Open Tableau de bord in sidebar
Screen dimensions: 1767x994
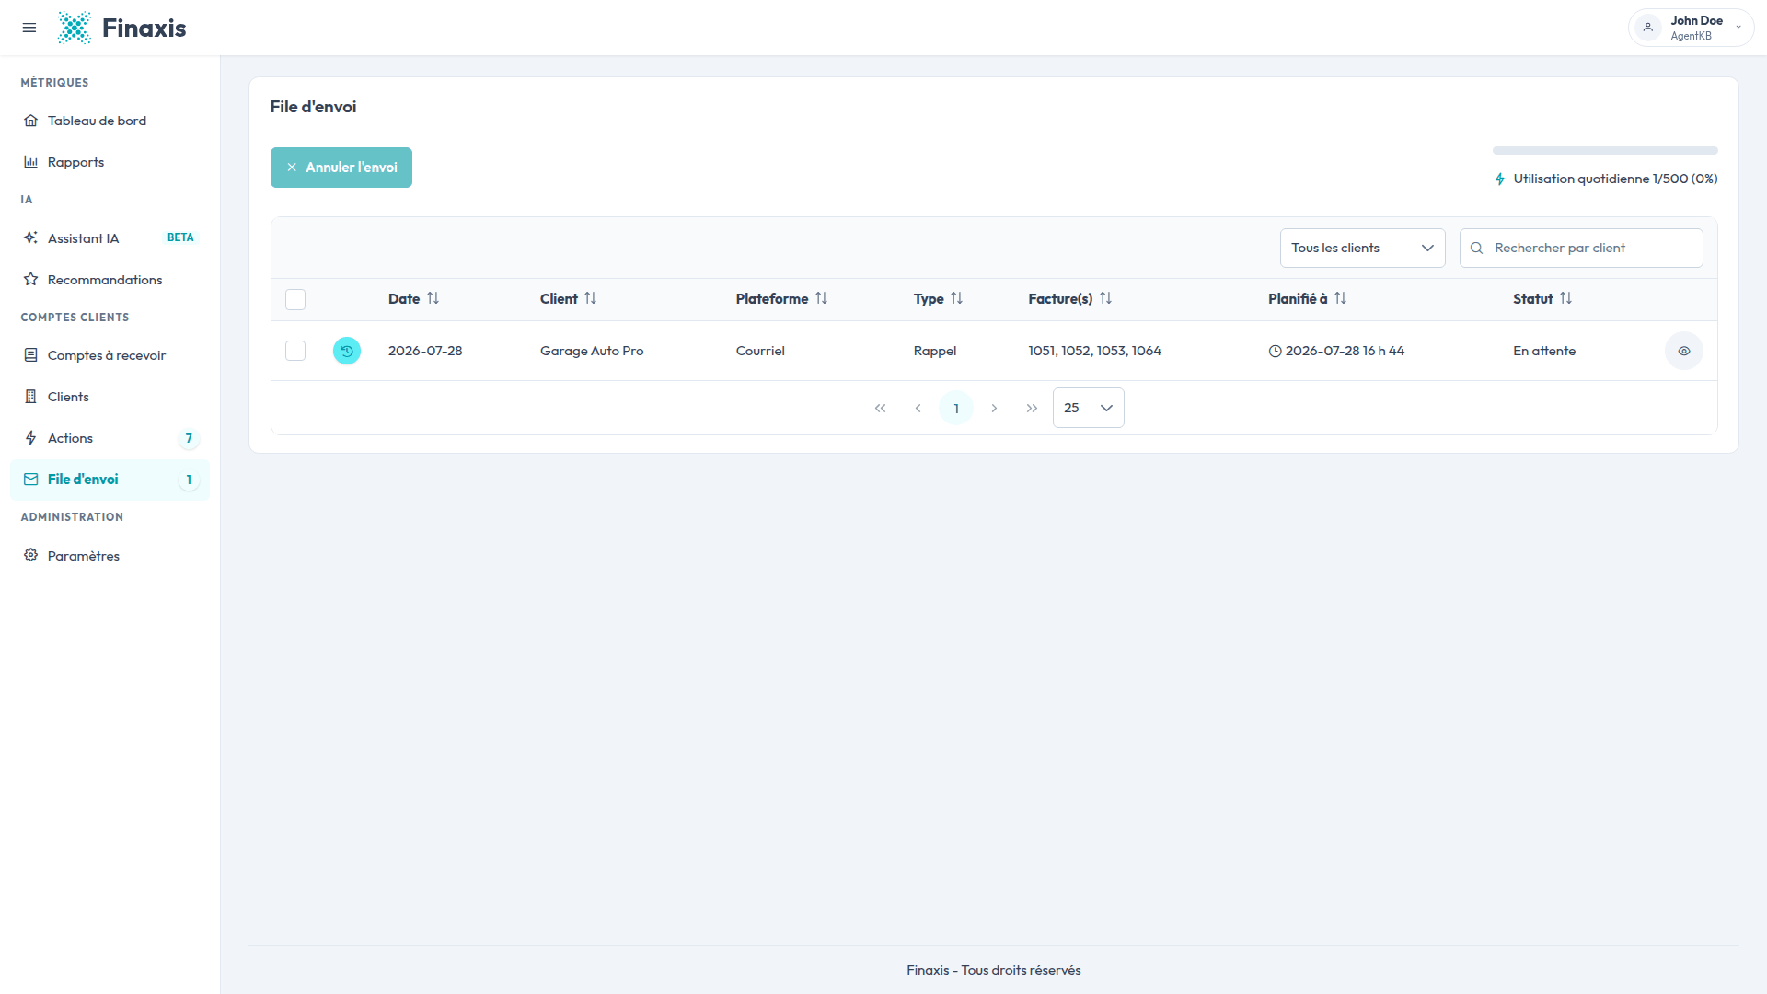point(110,121)
